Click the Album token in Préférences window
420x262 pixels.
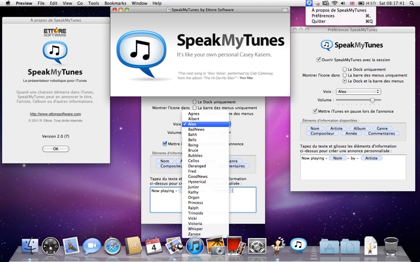(359, 128)
